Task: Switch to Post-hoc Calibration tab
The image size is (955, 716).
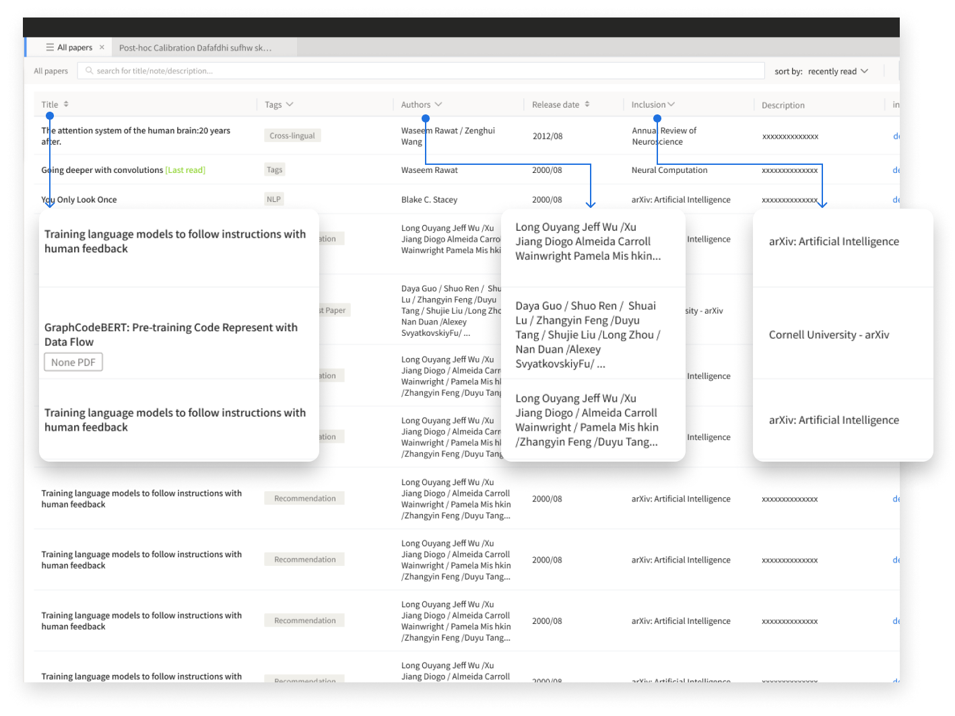Action: click(x=195, y=48)
